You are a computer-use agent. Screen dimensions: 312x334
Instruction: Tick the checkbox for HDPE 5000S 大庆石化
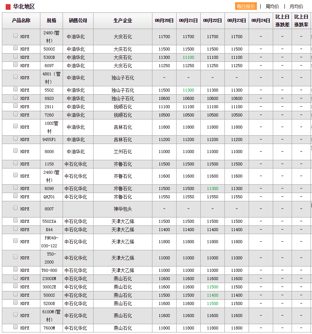(x=15, y=48)
